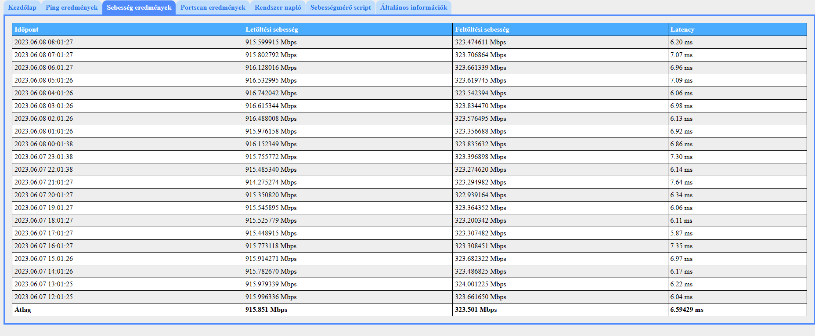Screen dimensions: 815x336
Task: Click latency value 6.04 ms
Action: pyautogui.click(x=682, y=297)
